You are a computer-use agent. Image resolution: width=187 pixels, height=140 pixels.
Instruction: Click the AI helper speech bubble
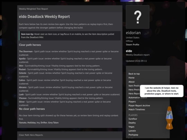pos(162,91)
